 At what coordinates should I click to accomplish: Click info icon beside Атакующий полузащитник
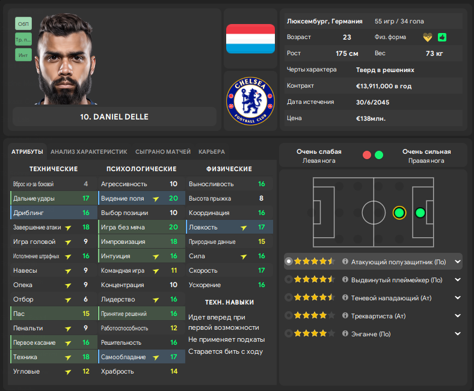click(x=345, y=262)
